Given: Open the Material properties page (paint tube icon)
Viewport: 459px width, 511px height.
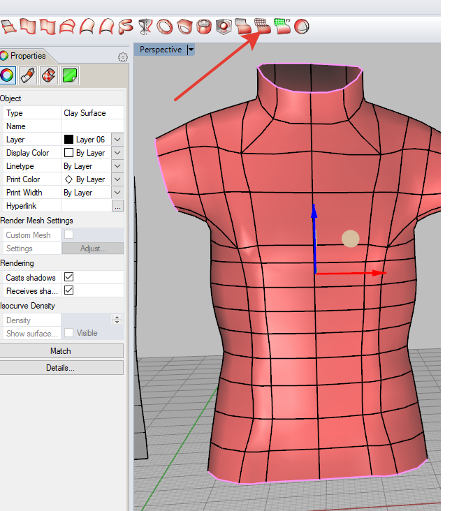Looking at the screenshot, I should (28, 75).
